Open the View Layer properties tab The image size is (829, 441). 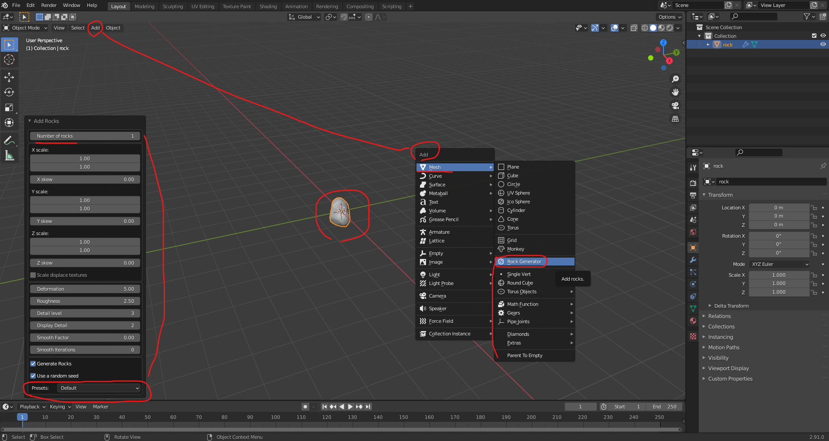click(x=693, y=207)
